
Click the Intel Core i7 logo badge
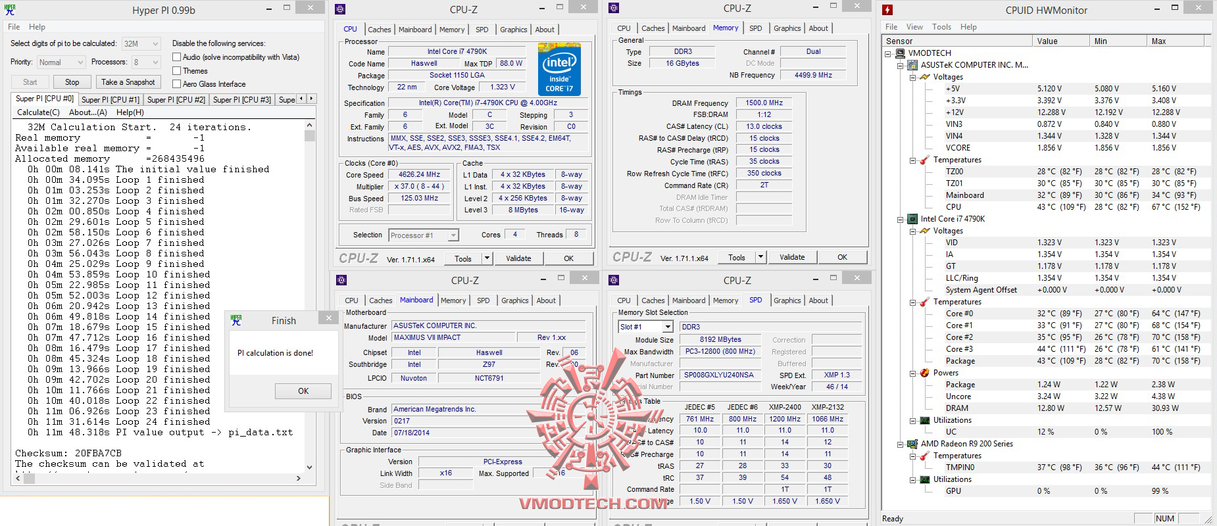(x=559, y=69)
